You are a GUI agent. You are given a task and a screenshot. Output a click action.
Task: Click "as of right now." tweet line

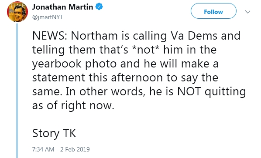coord(73,106)
